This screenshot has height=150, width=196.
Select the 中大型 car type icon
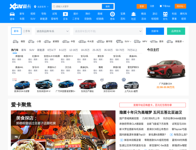82,41
